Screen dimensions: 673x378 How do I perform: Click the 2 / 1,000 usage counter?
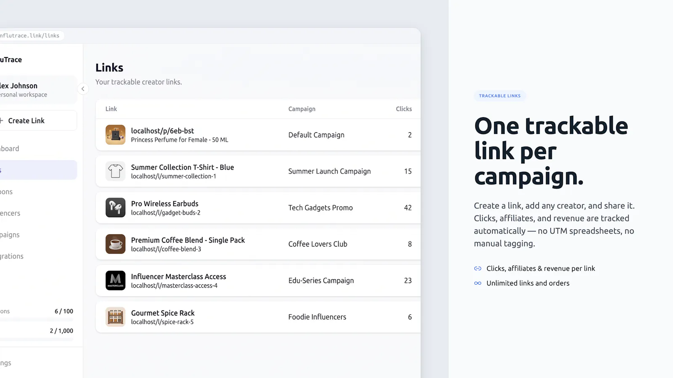pyautogui.click(x=61, y=331)
